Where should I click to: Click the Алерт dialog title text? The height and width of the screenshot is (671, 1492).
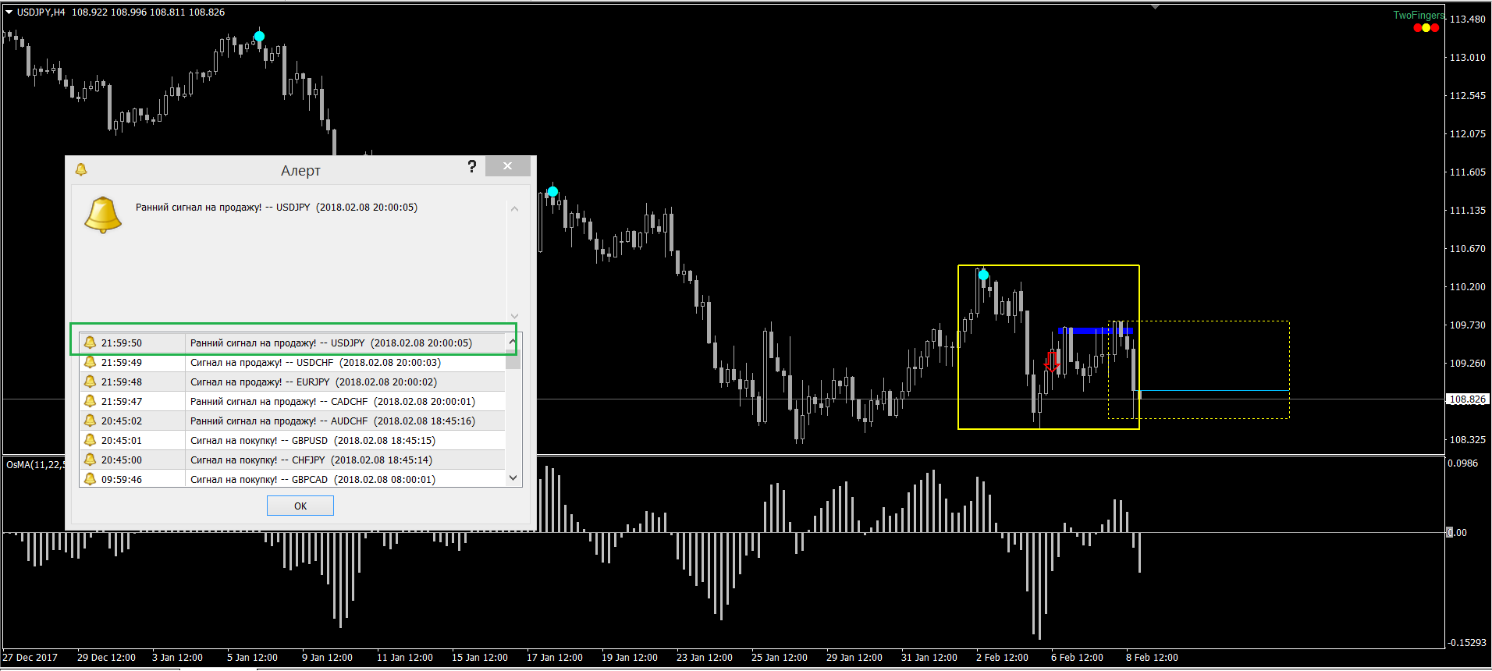[300, 170]
